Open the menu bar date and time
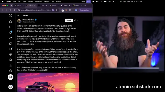Screen dimensions: 165x92 [x=135, y=2]
